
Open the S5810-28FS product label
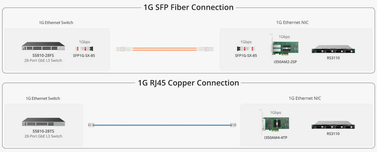(43, 56)
